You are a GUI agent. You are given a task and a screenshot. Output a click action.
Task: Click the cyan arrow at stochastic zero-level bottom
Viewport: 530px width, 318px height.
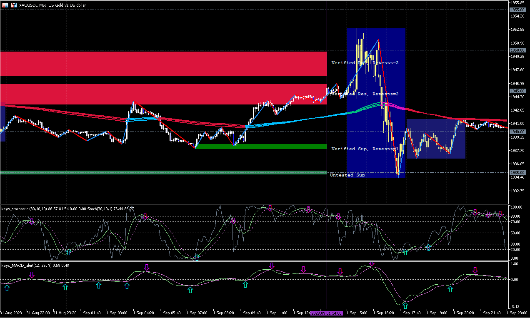197,258
